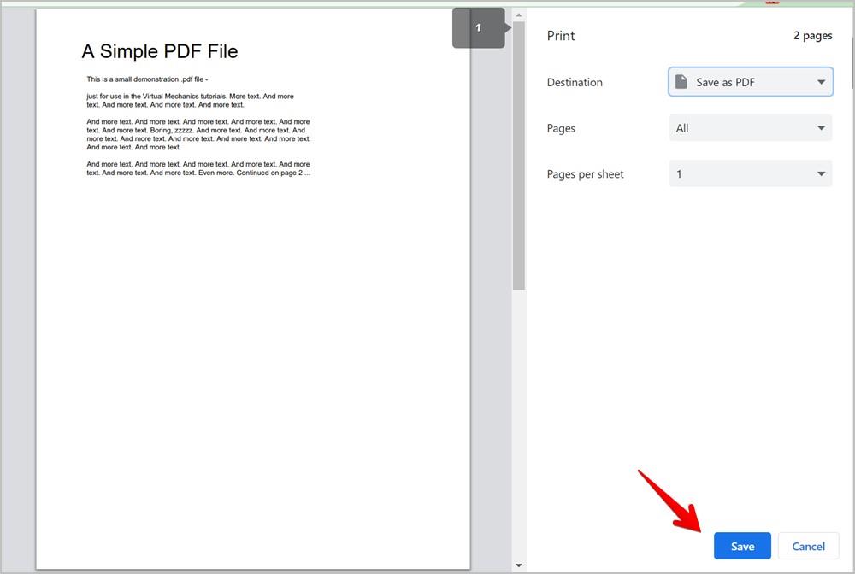This screenshot has width=855, height=574.
Task: Open the Pages per sheet dropdown
Action: tap(751, 173)
